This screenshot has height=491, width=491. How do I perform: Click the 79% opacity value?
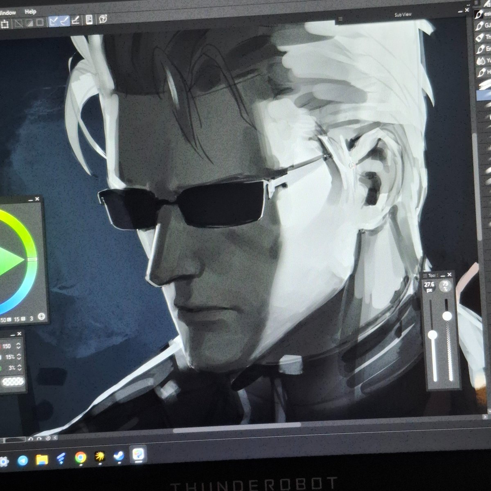coord(446,286)
